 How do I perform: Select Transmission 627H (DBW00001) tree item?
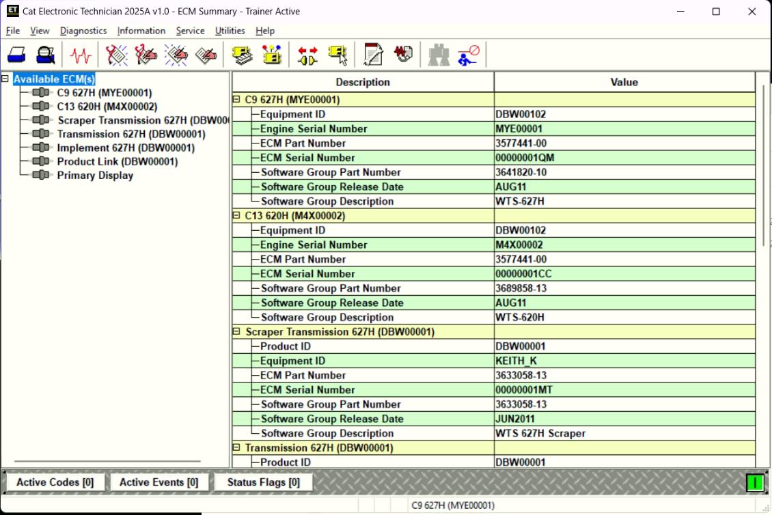click(x=131, y=134)
